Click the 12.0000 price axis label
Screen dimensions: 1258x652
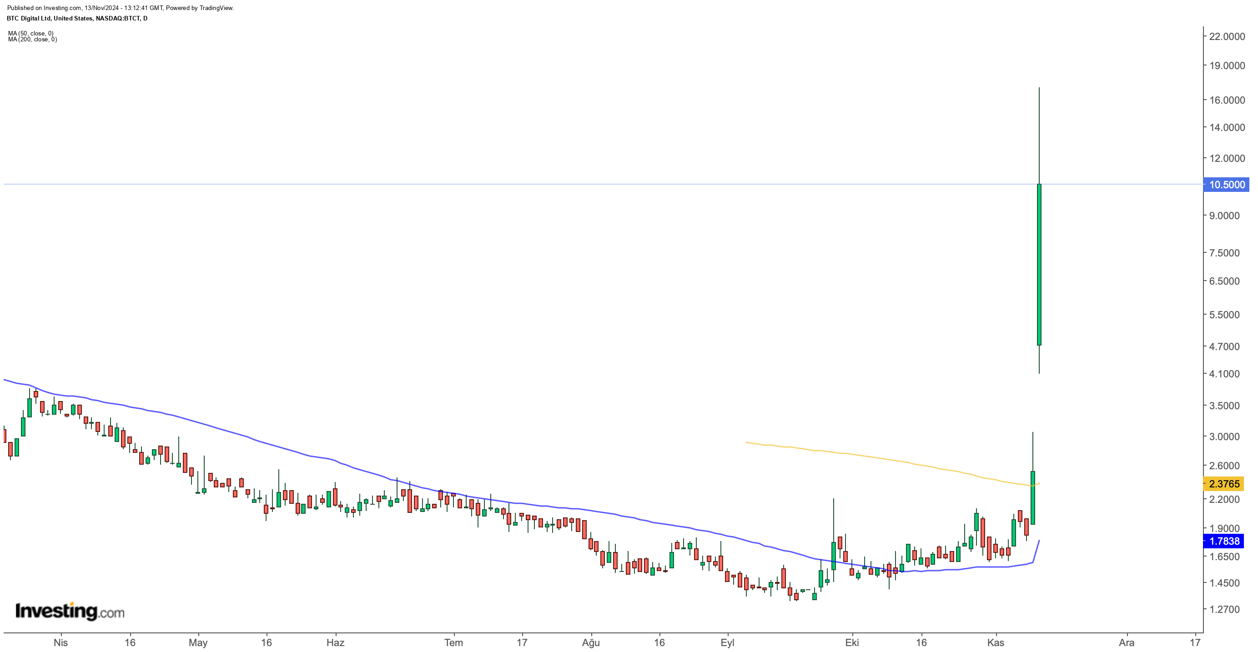point(1227,159)
